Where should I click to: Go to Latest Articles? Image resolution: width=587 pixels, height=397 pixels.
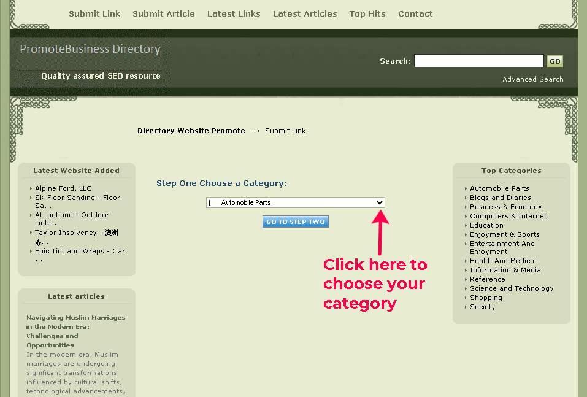click(305, 14)
